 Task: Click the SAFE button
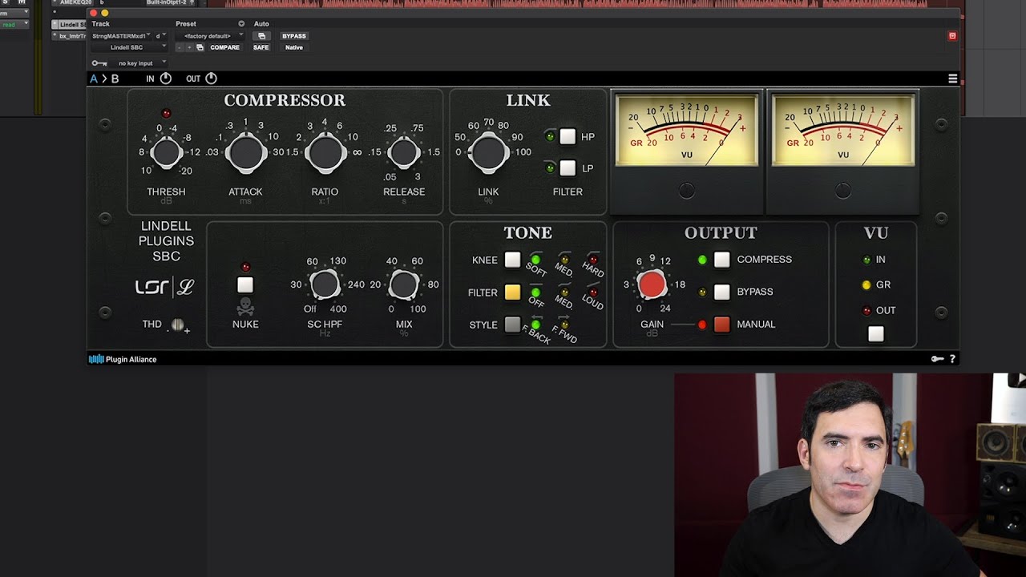pyautogui.click(x=261, y=47)
